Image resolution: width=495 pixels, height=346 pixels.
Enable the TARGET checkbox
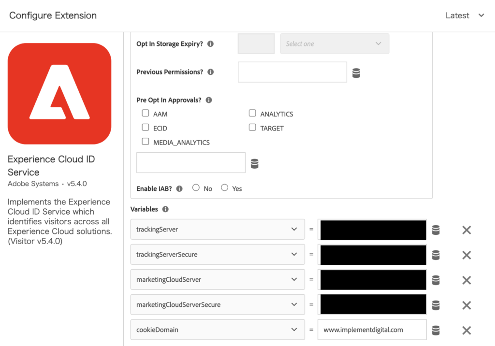252,127
